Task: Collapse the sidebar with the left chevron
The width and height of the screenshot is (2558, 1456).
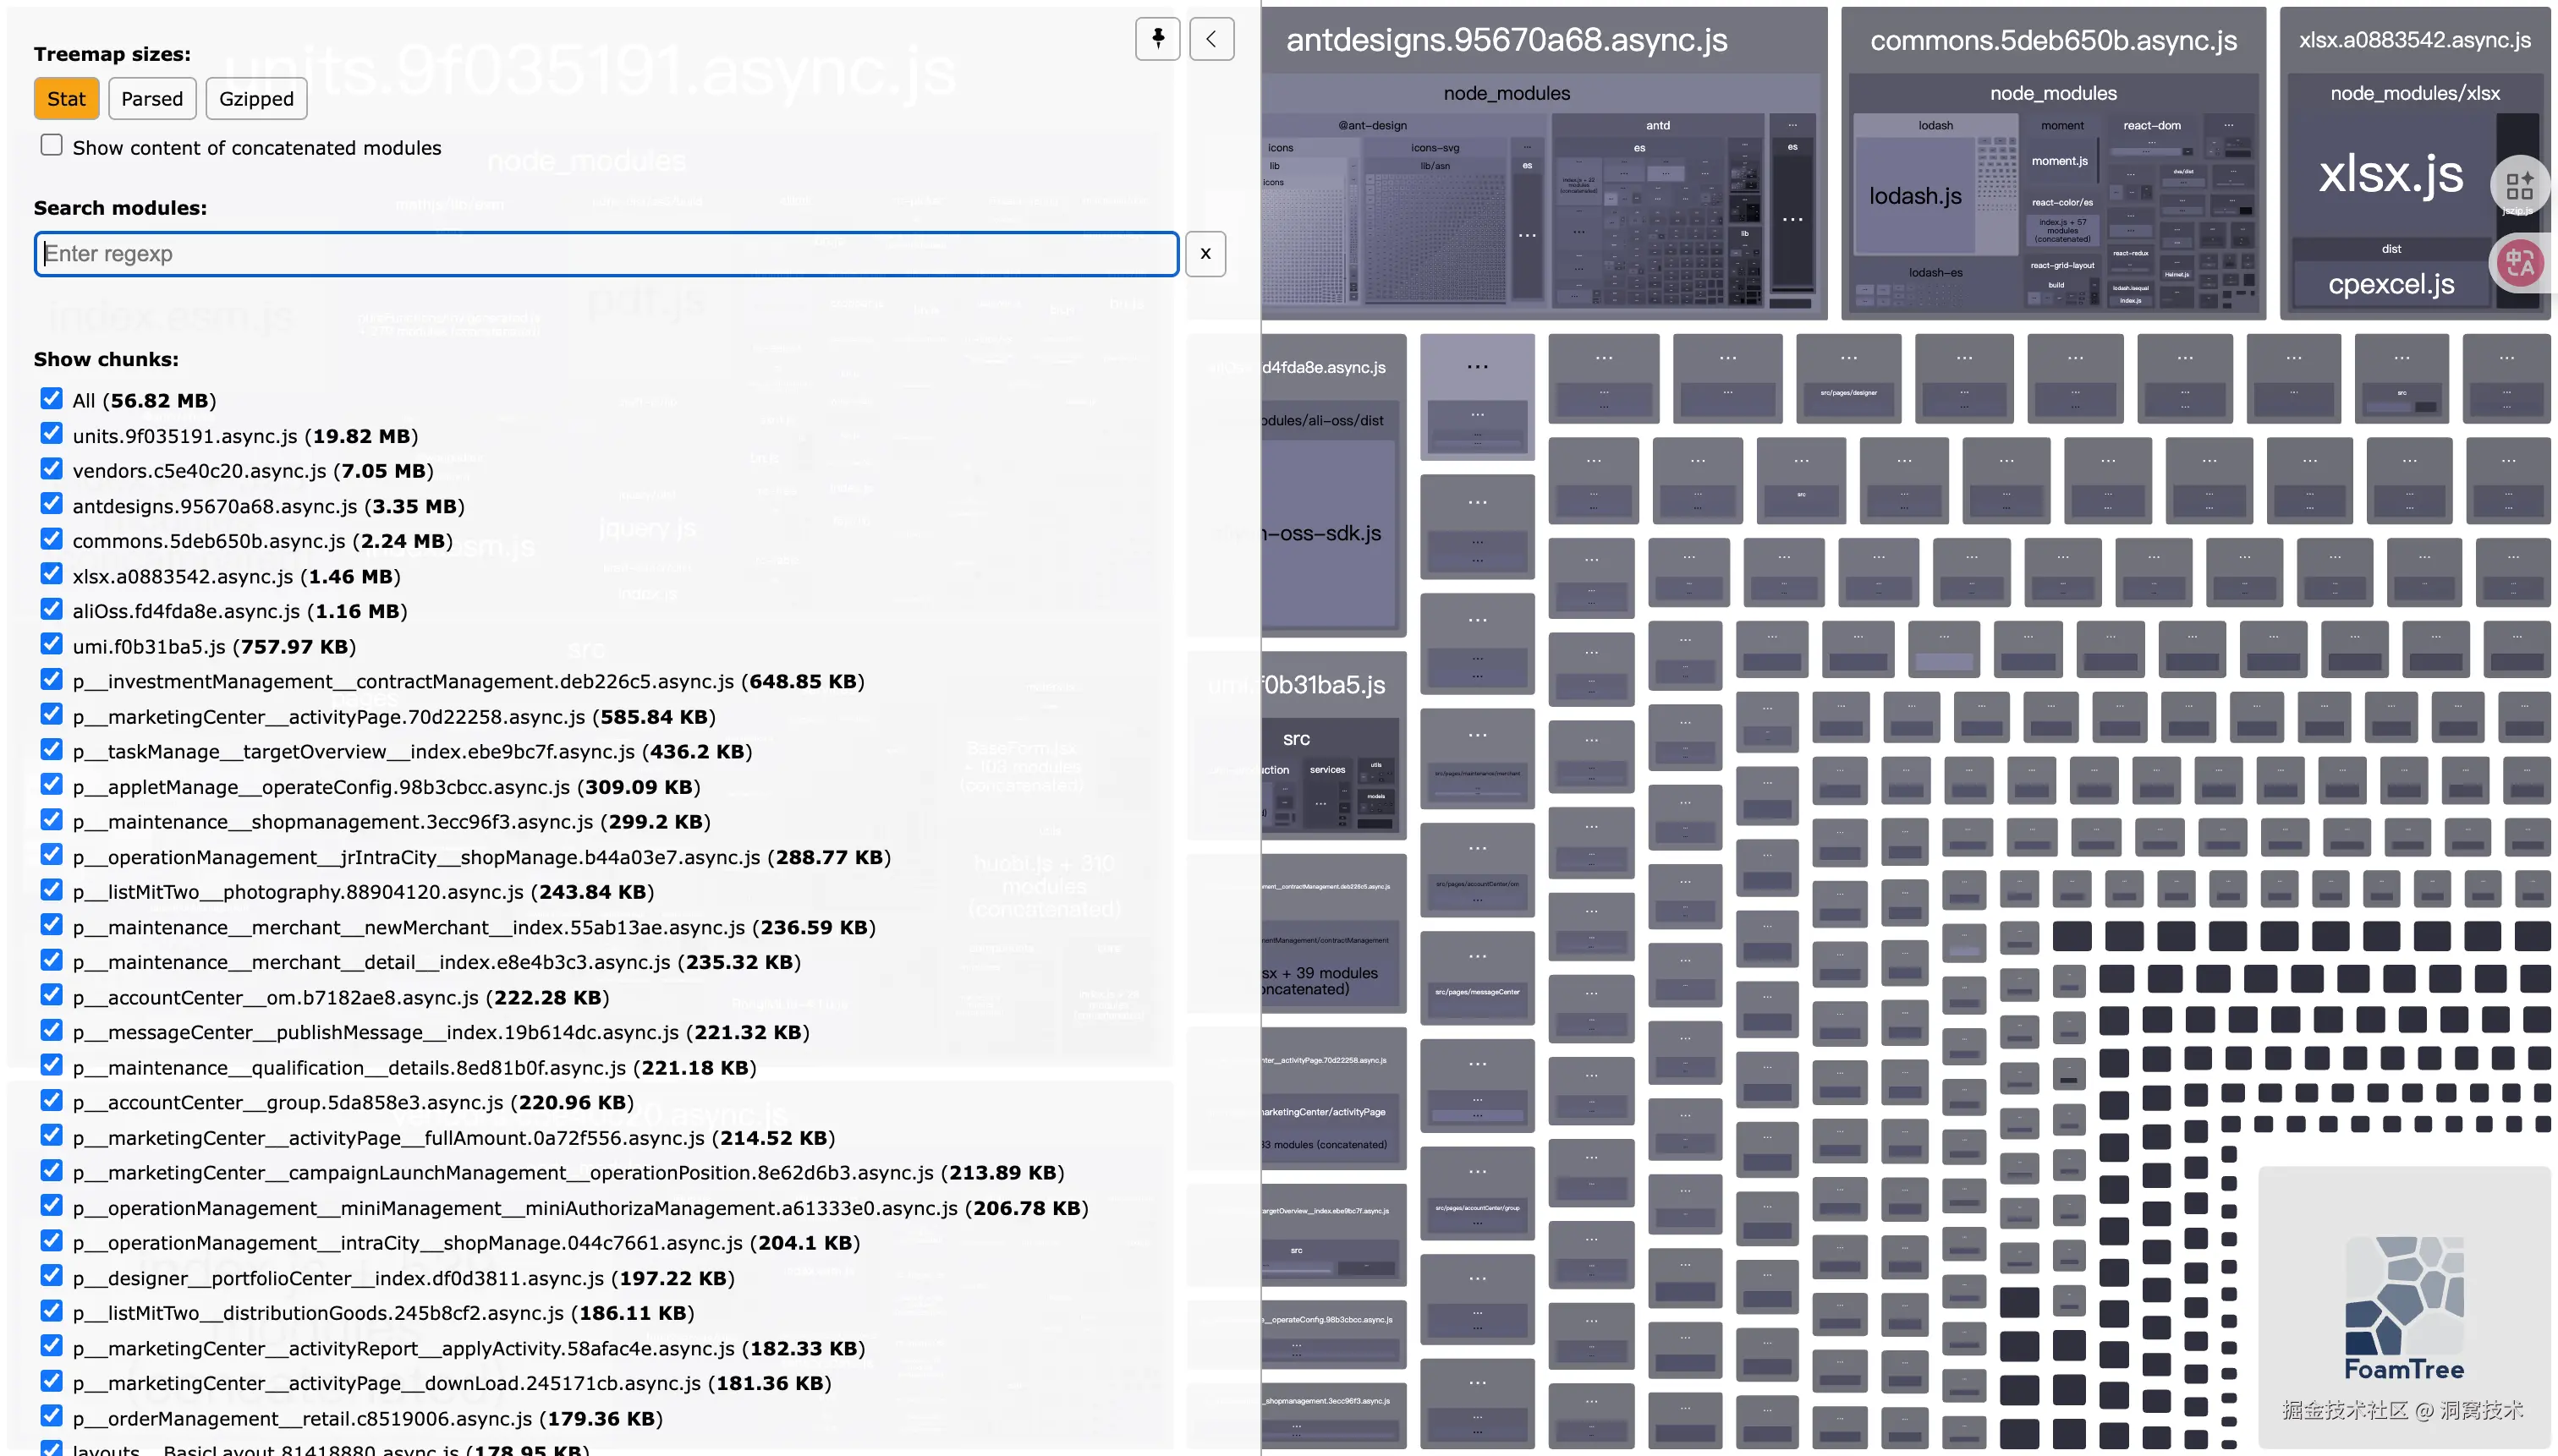Action: tap(1210, 38)
